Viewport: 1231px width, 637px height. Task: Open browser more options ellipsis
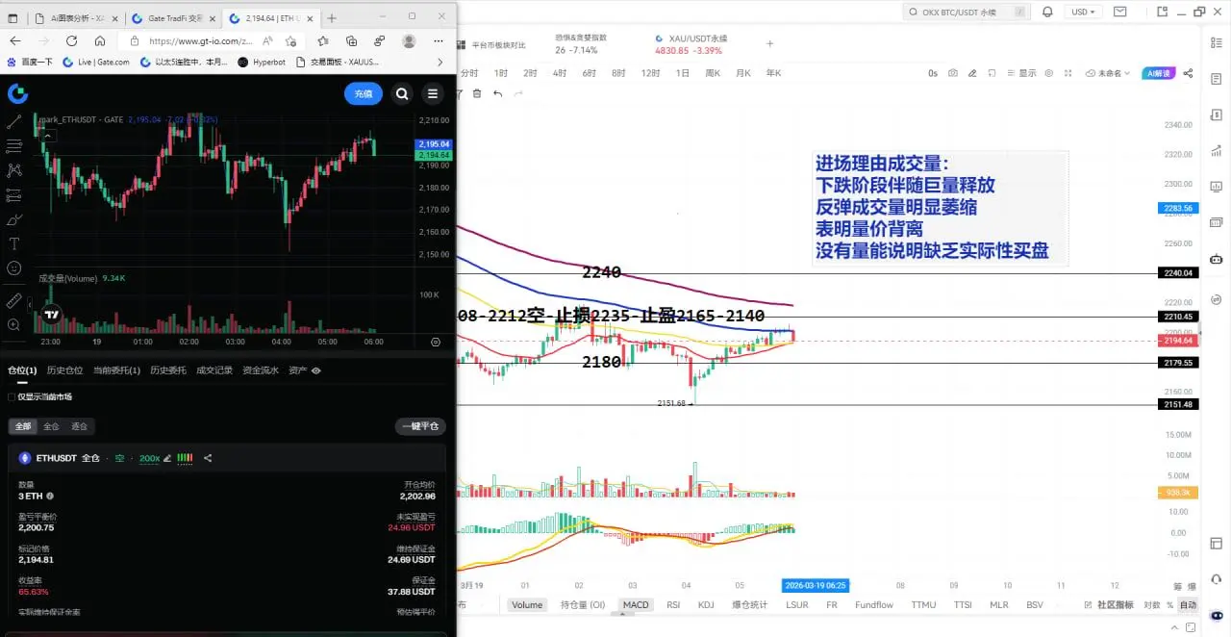pos(440,41)
